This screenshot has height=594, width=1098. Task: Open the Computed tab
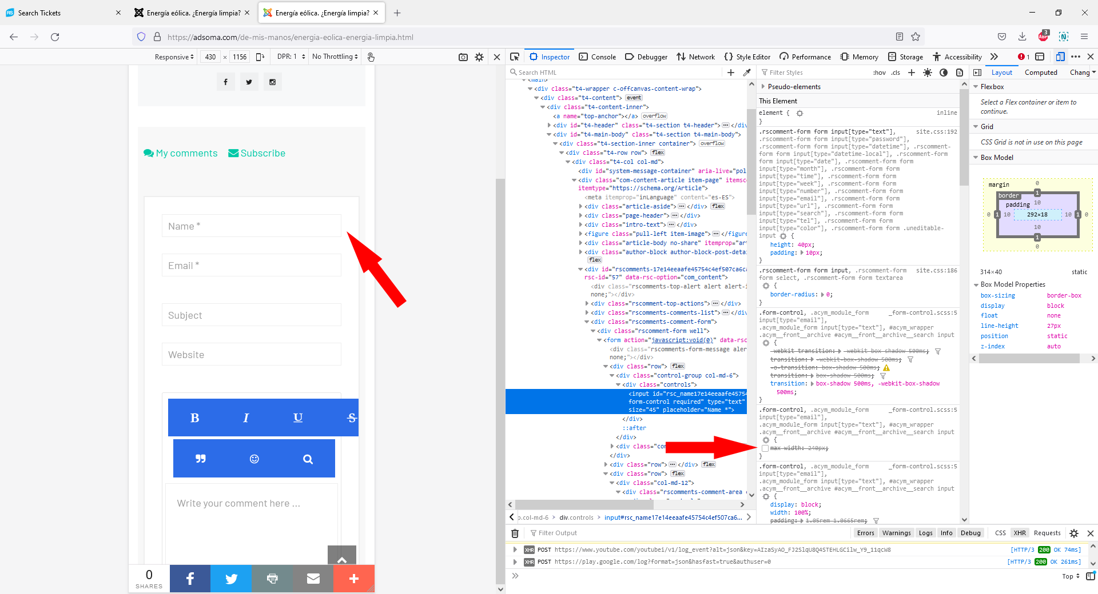(x=1040, y=73)
